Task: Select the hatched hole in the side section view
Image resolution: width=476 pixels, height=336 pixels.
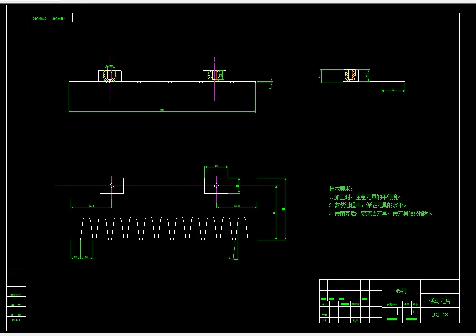Action: click(x=350, y=75)
